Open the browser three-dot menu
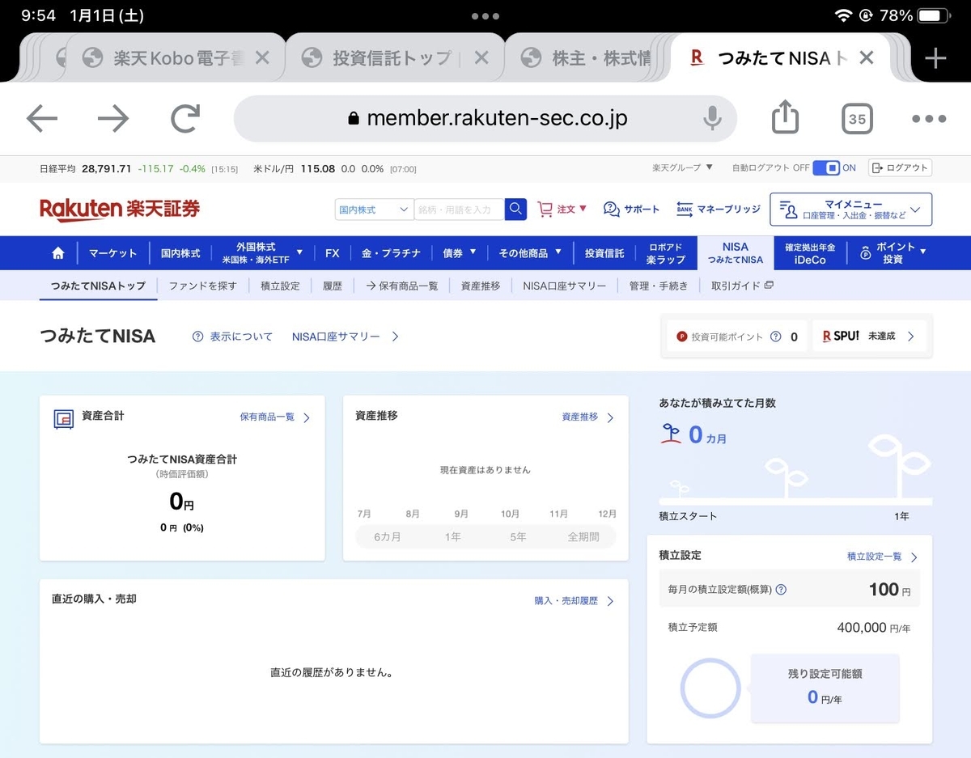 pos(928,119)
